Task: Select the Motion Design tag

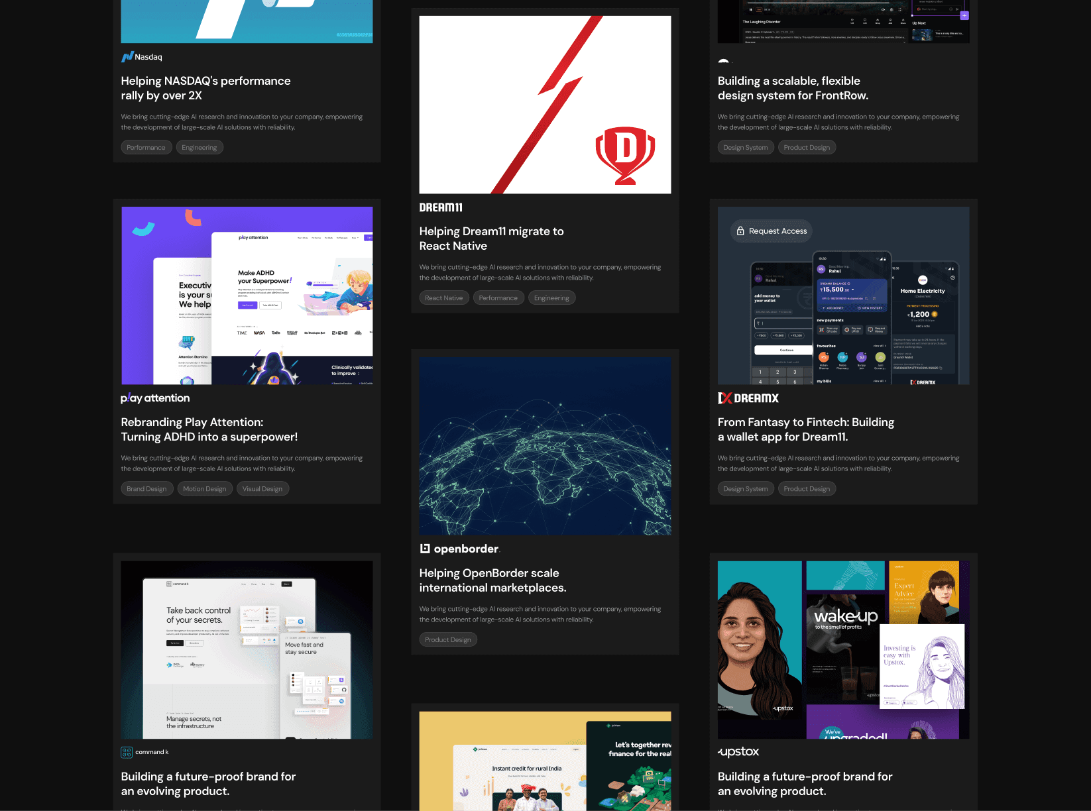Action: click(205, 489)
